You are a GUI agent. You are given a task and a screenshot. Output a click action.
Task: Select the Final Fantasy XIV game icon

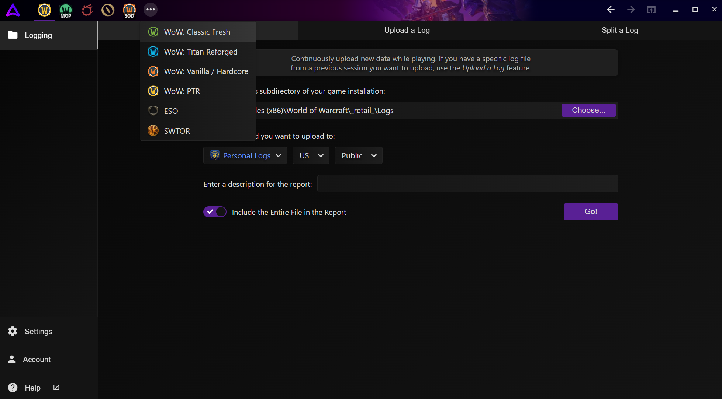pos(87,10)
